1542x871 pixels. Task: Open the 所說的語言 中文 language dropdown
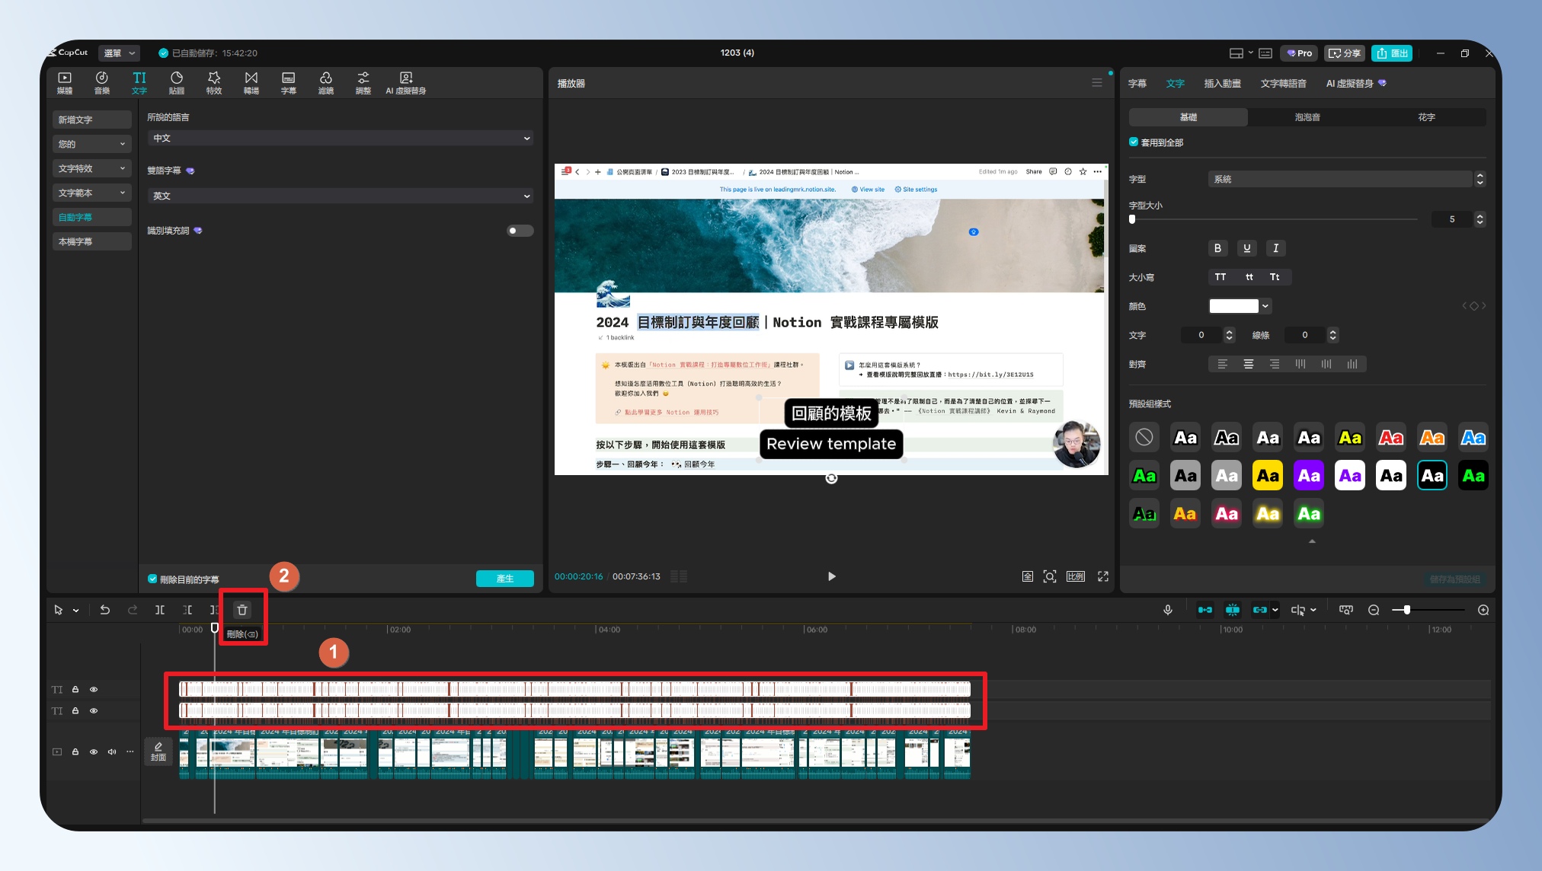340,139
